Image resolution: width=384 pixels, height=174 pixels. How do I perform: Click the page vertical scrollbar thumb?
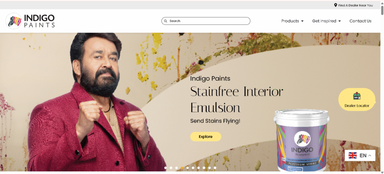click(382, 10)
